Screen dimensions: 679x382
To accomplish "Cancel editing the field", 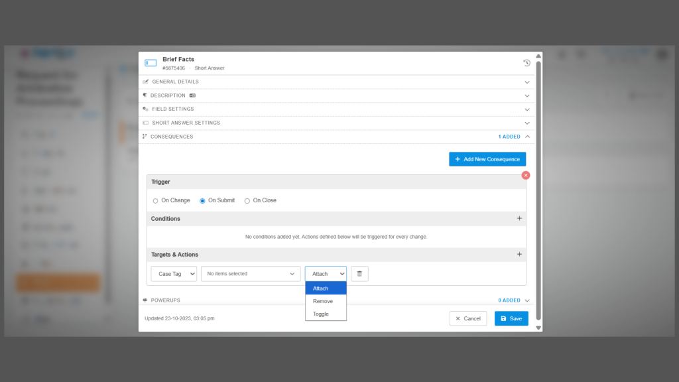I will tap(467, 318).
